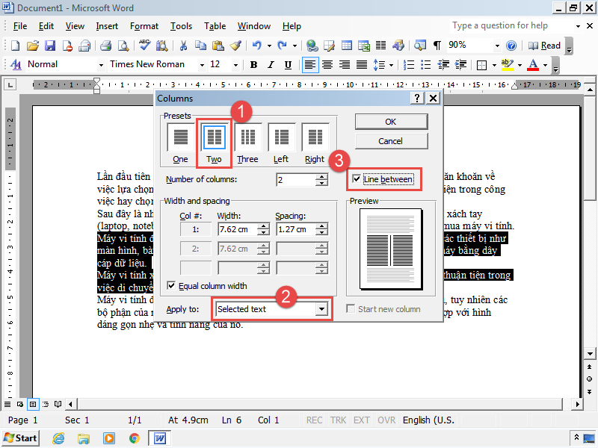Launch Chrome from the taskbar
598x448 pixels.
point(134,438)
